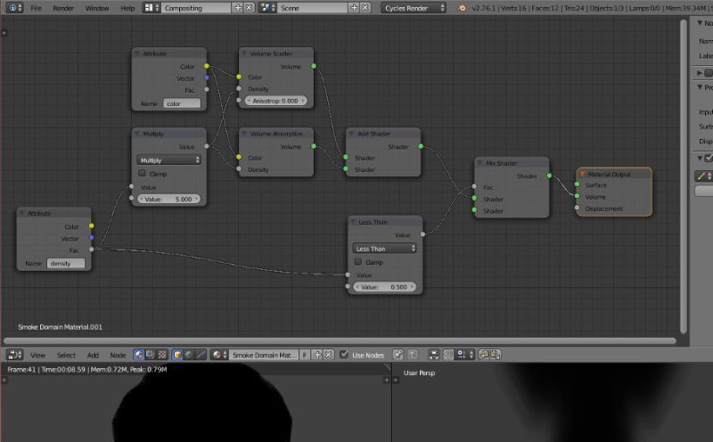This screenshot has width=713, height=442.
Task: Open the Render menu
Action: pyautogui.click(x=63, y=8)
